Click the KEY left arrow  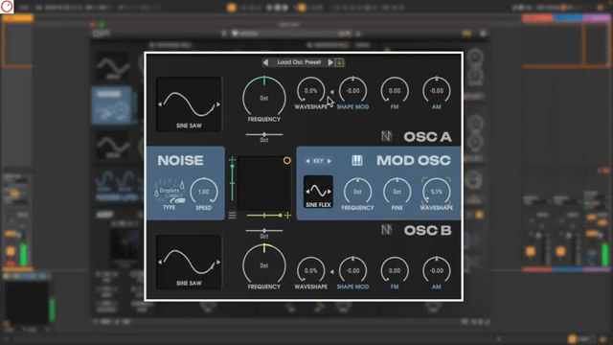pyautogui.click(x=307, y=161)
